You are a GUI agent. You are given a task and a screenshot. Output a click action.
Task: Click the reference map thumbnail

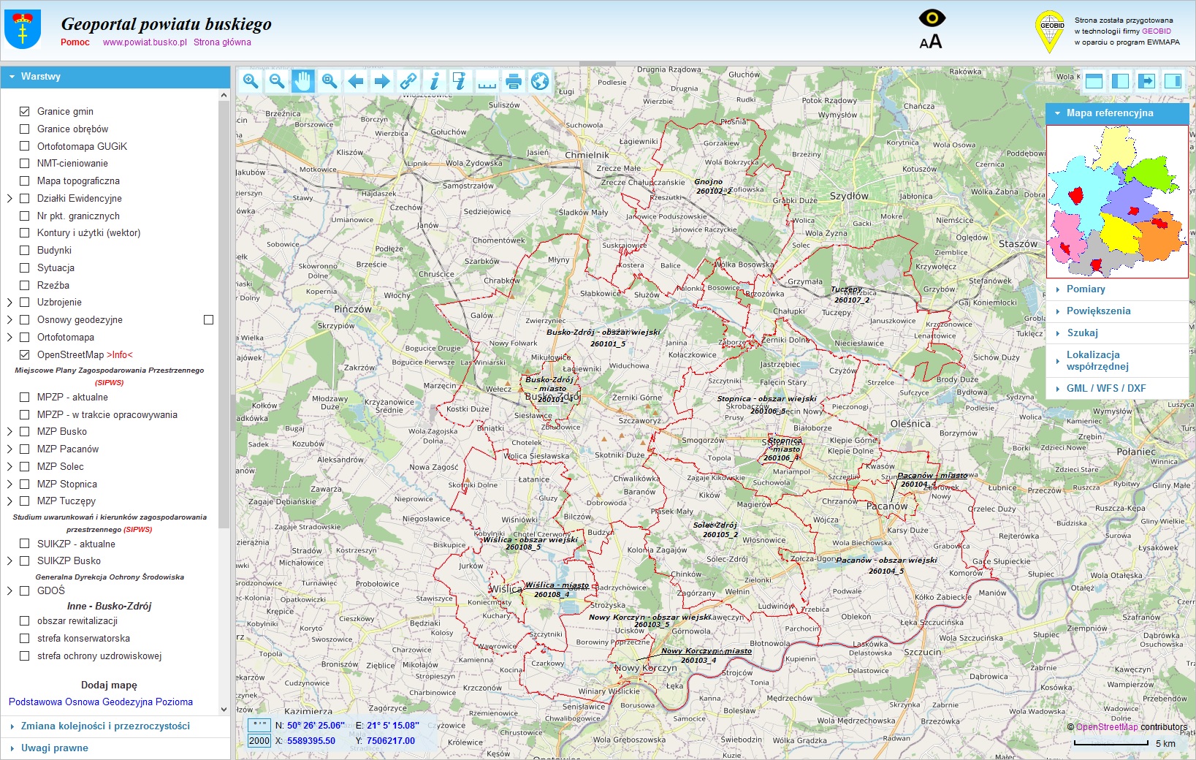pyautogui.click(x=1117, y=202)
